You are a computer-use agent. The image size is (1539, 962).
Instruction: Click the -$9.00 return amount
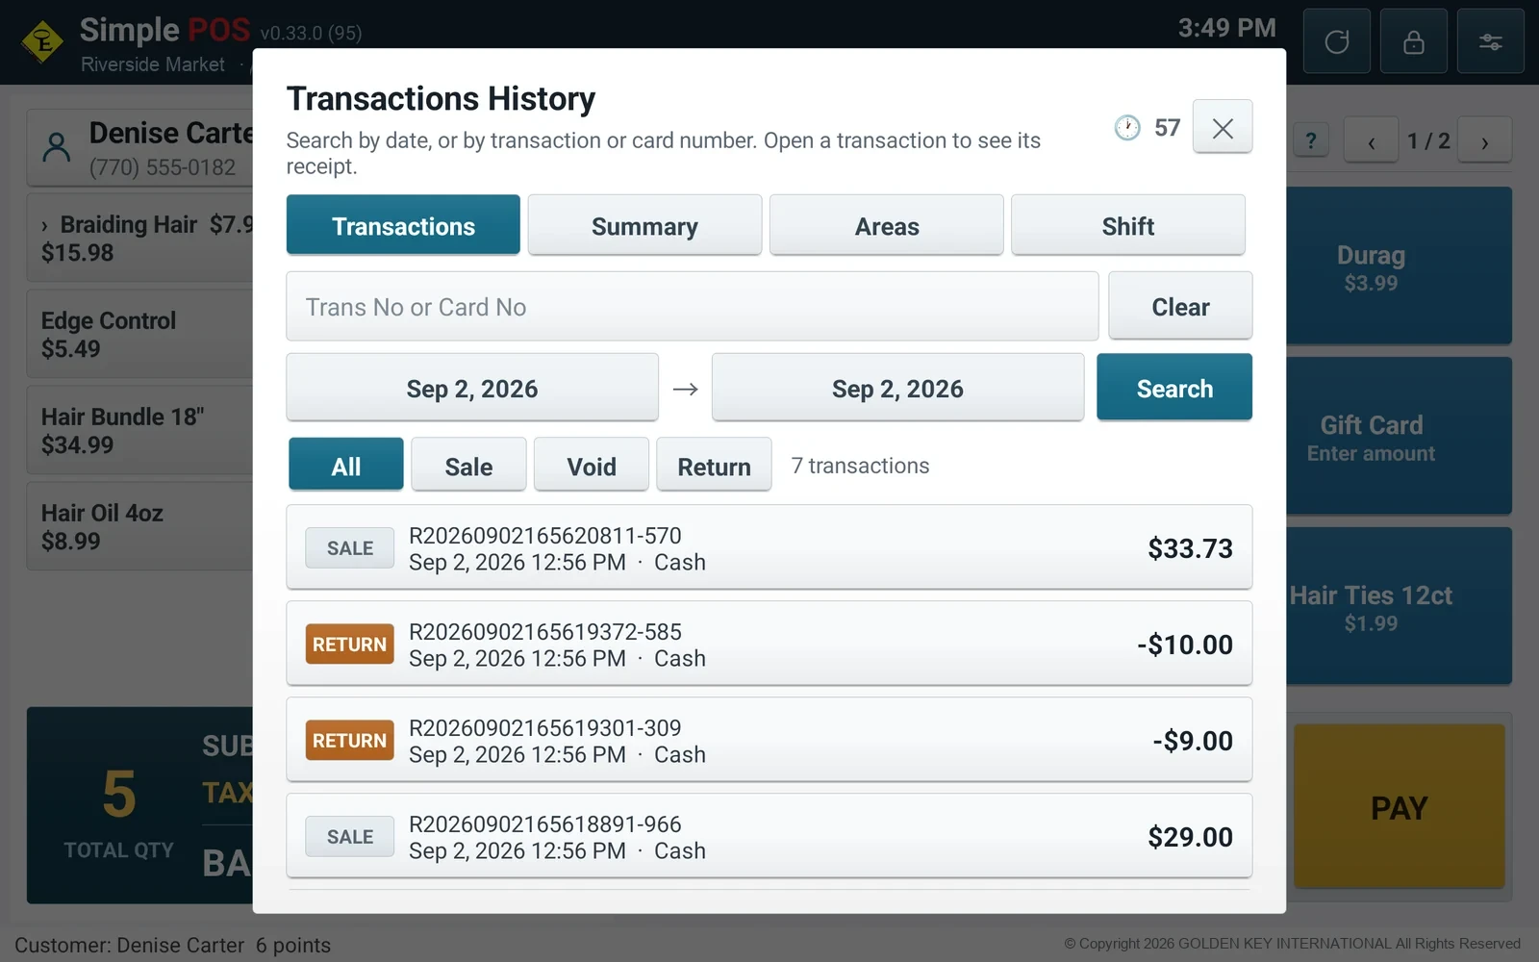click(x=1193, y=741)
